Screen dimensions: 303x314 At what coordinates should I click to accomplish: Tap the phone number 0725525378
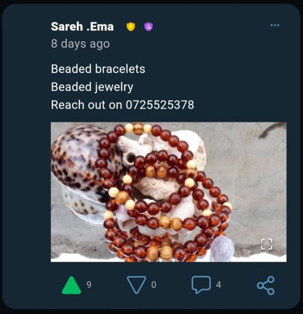pyautogui.click(x=160, y=105)
